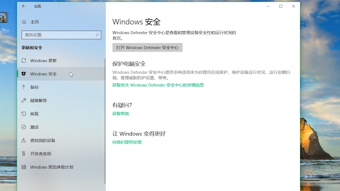The width and height of the screenshot is (340, 191).
Task: Click the 开发者选项 tools icon
Action: coord(24,154)
